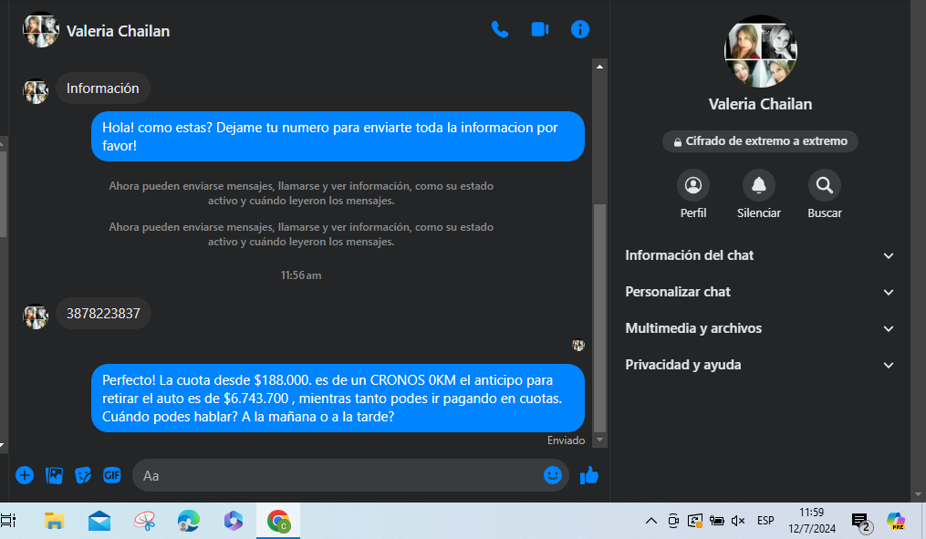Expand Personalizar chat section
This screenshot has height=539, width=926.
click(759, 292)
